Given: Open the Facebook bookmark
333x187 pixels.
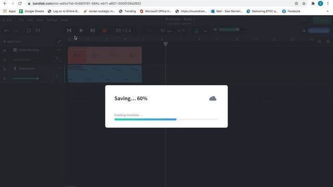Looking at the screenshot, I should pyautogui.click(x=291, y=11).
